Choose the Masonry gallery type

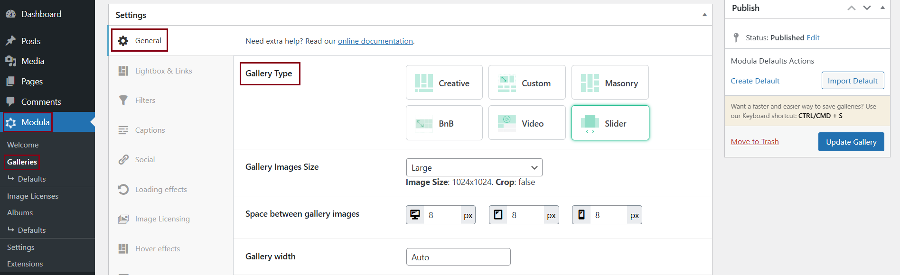click(610, 82)
